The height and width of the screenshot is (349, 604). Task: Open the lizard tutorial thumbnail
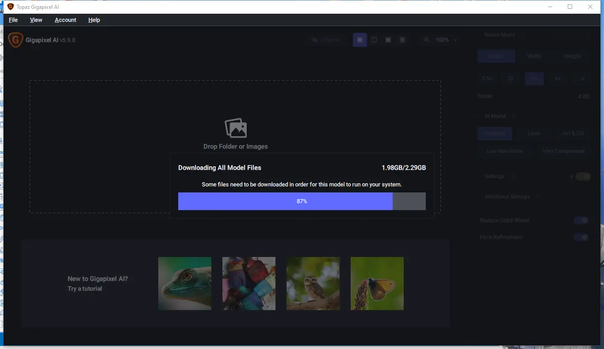point(185,284)
